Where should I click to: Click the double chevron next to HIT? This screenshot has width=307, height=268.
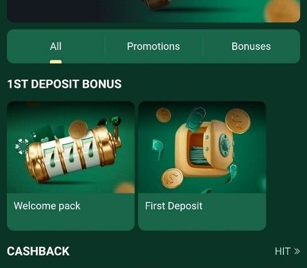pos(297,251)
